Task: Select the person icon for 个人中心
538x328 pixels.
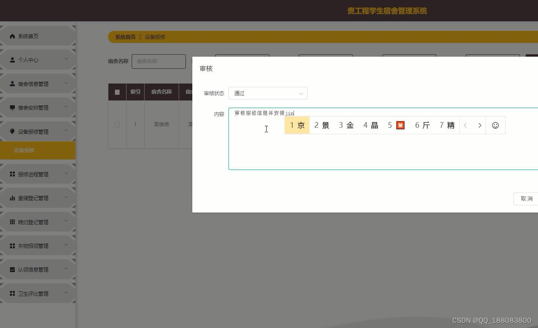Action: pyautogui.click(x=12, y=59)
